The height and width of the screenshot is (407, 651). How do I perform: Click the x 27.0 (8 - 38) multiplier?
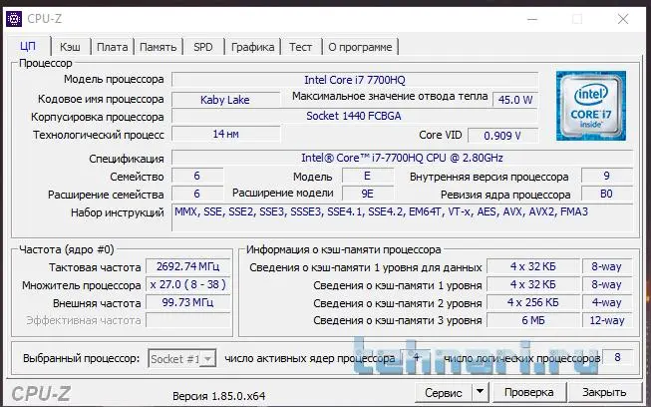(188, 284)
